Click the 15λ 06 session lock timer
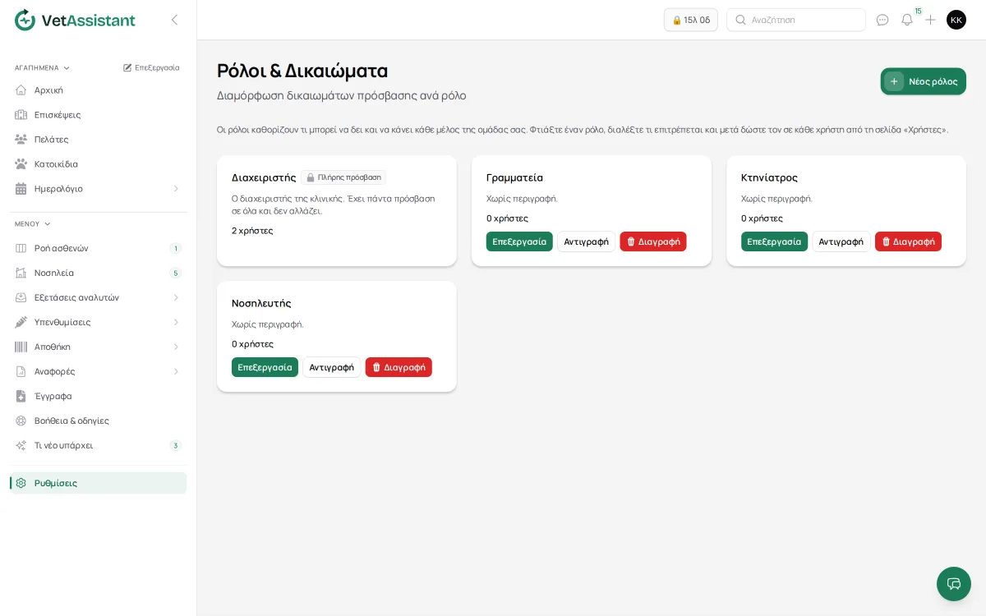986x616 pixels. coord(691,20)
